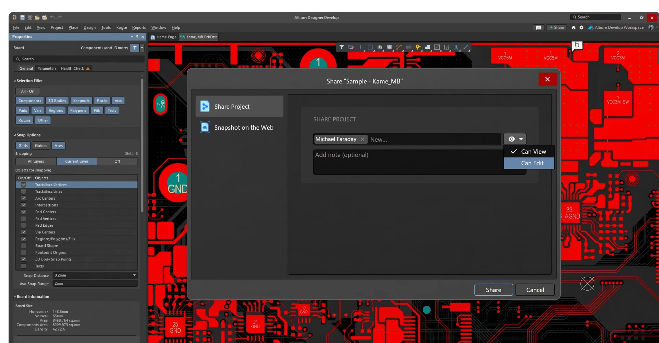The width and height of the screenshot is (659, 343).
Task: Click the home icon in top-right bar
Action: [574, 27]
